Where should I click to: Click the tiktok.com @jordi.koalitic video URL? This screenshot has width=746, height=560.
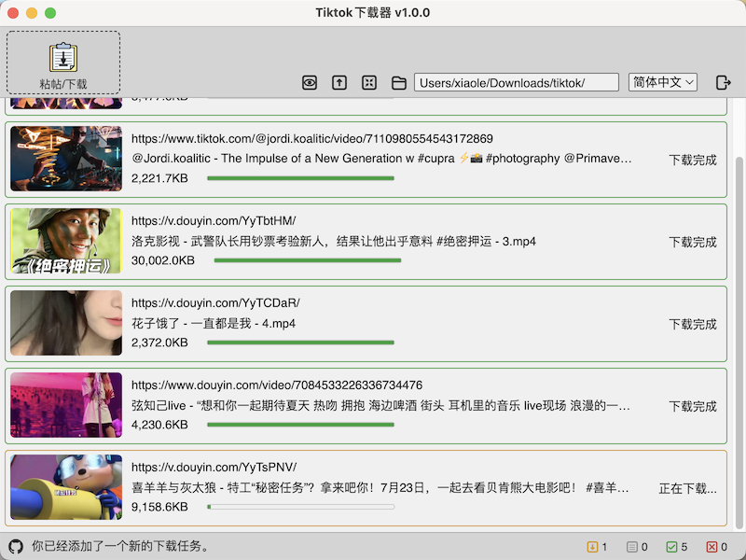(x=312, y=138)
